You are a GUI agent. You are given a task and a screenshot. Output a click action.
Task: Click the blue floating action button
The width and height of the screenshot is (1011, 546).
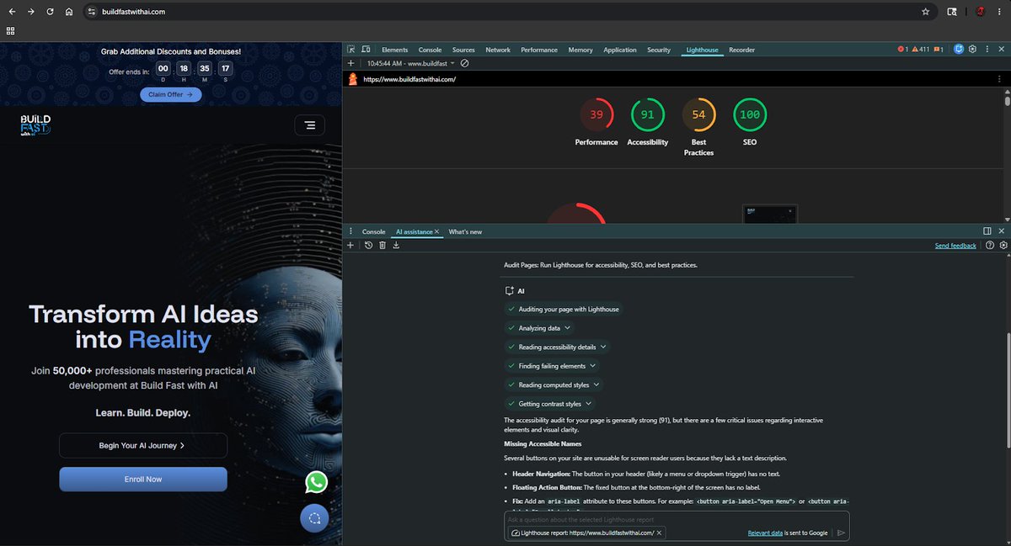(315, 518)
